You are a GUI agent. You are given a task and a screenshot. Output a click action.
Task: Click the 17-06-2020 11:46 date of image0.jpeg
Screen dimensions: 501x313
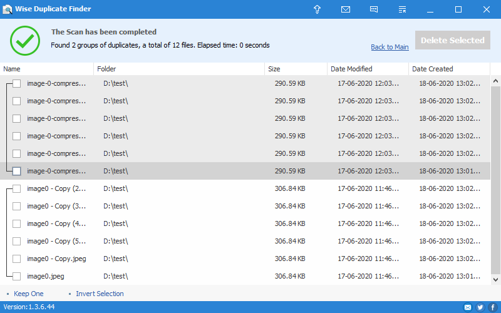[x=368, y=276]
